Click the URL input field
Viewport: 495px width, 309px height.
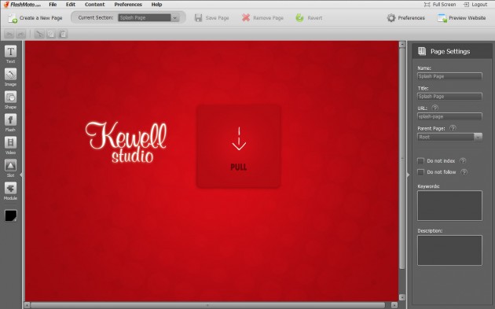point(449,116)
